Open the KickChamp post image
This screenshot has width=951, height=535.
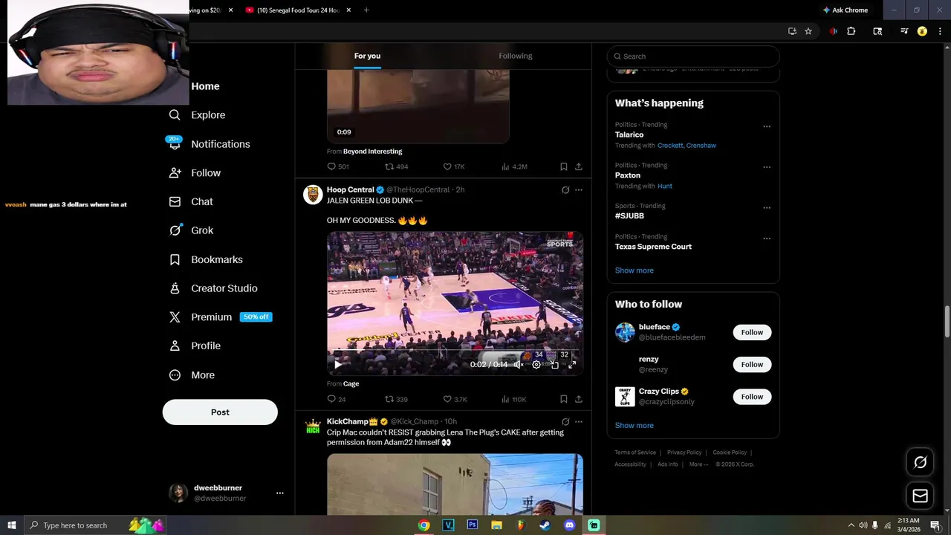point(455,484)
